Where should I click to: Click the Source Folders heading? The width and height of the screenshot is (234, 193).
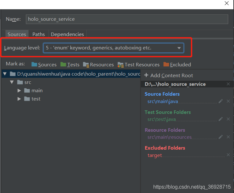(162, 94)
